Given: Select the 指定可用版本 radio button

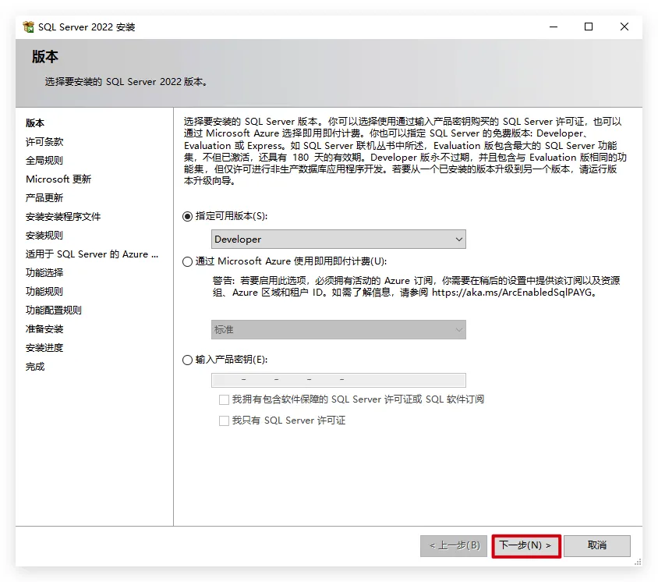Looking at the screenshot, I should (x=187, y=216).
